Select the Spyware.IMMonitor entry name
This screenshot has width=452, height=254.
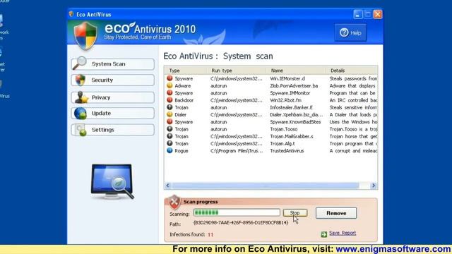(x=290, y=93)
